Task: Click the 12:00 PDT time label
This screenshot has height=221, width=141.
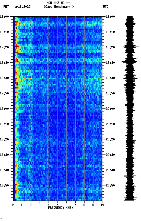Action: (x=4, y=17)
